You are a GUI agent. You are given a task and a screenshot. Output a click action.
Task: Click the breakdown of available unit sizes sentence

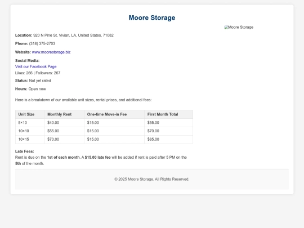[x=83, y=100]
